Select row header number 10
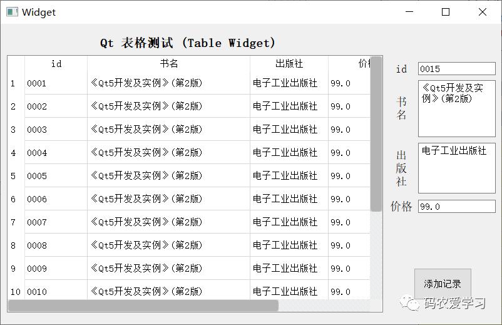Image resolution: width=502 pixels, height=325 pixels. [16, 291]
